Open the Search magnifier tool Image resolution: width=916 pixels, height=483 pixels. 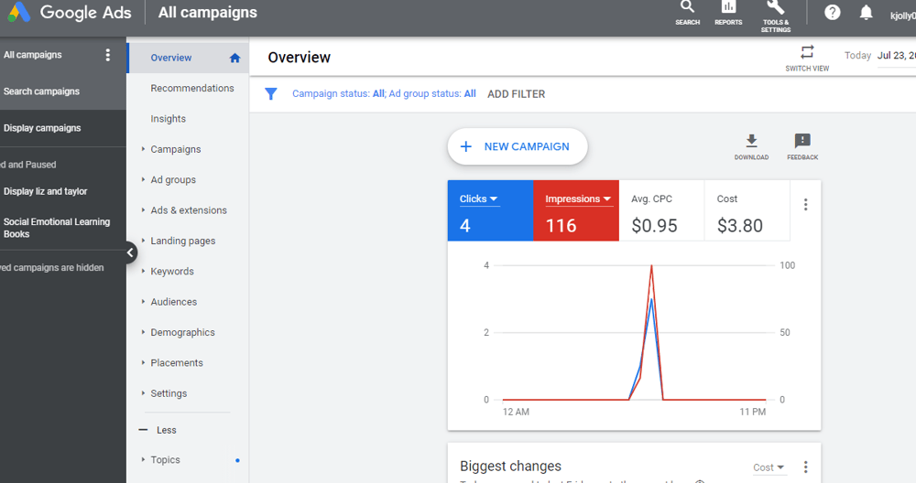pos(688,13)
